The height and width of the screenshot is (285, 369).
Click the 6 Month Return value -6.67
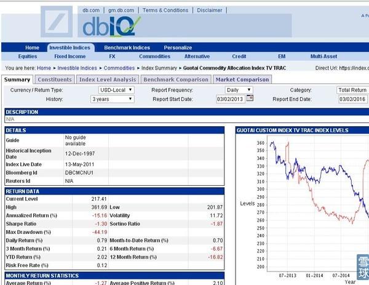(x=216, y=249)
